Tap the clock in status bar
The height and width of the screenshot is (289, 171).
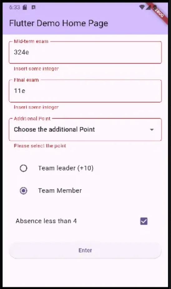[x=15, y=7]
